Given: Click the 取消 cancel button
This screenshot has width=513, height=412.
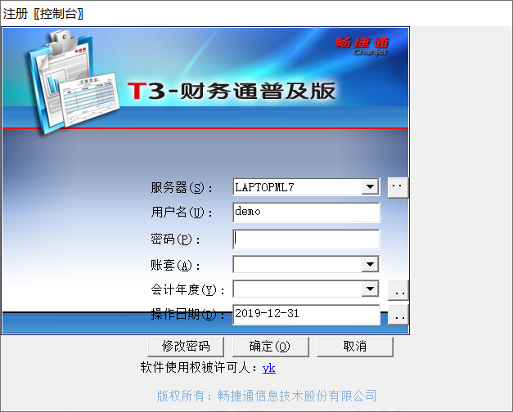Looking at the screenshot, I should pyautogui.click(x=355, y=347).
